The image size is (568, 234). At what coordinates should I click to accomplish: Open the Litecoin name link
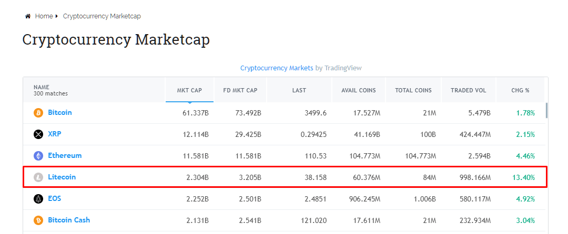click(62, 177)
